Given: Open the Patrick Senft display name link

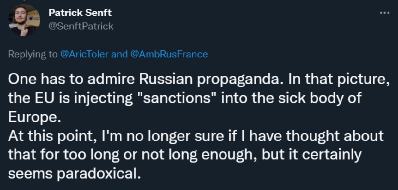Looking at the screenshot, I should (80, 13).
